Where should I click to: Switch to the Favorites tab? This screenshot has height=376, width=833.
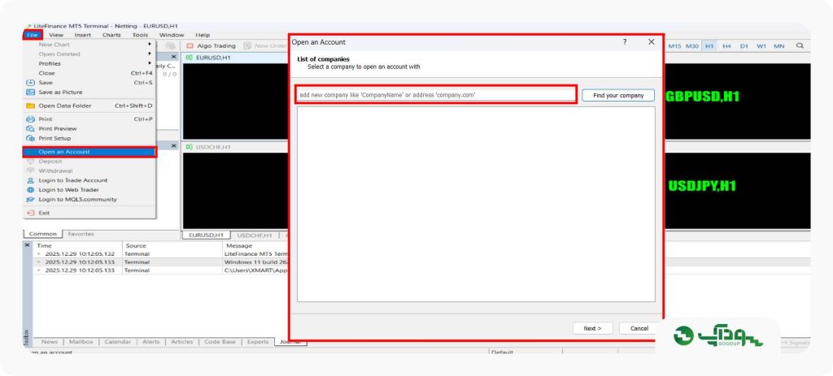81,234
